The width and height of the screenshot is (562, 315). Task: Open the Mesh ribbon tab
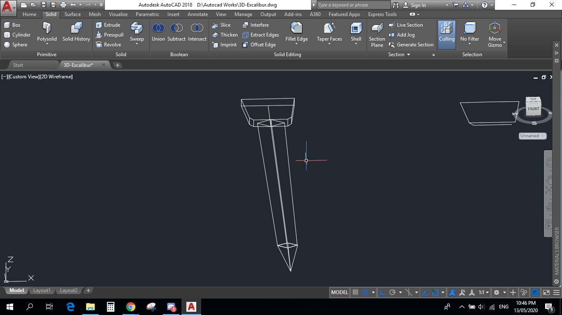(95, 14)
